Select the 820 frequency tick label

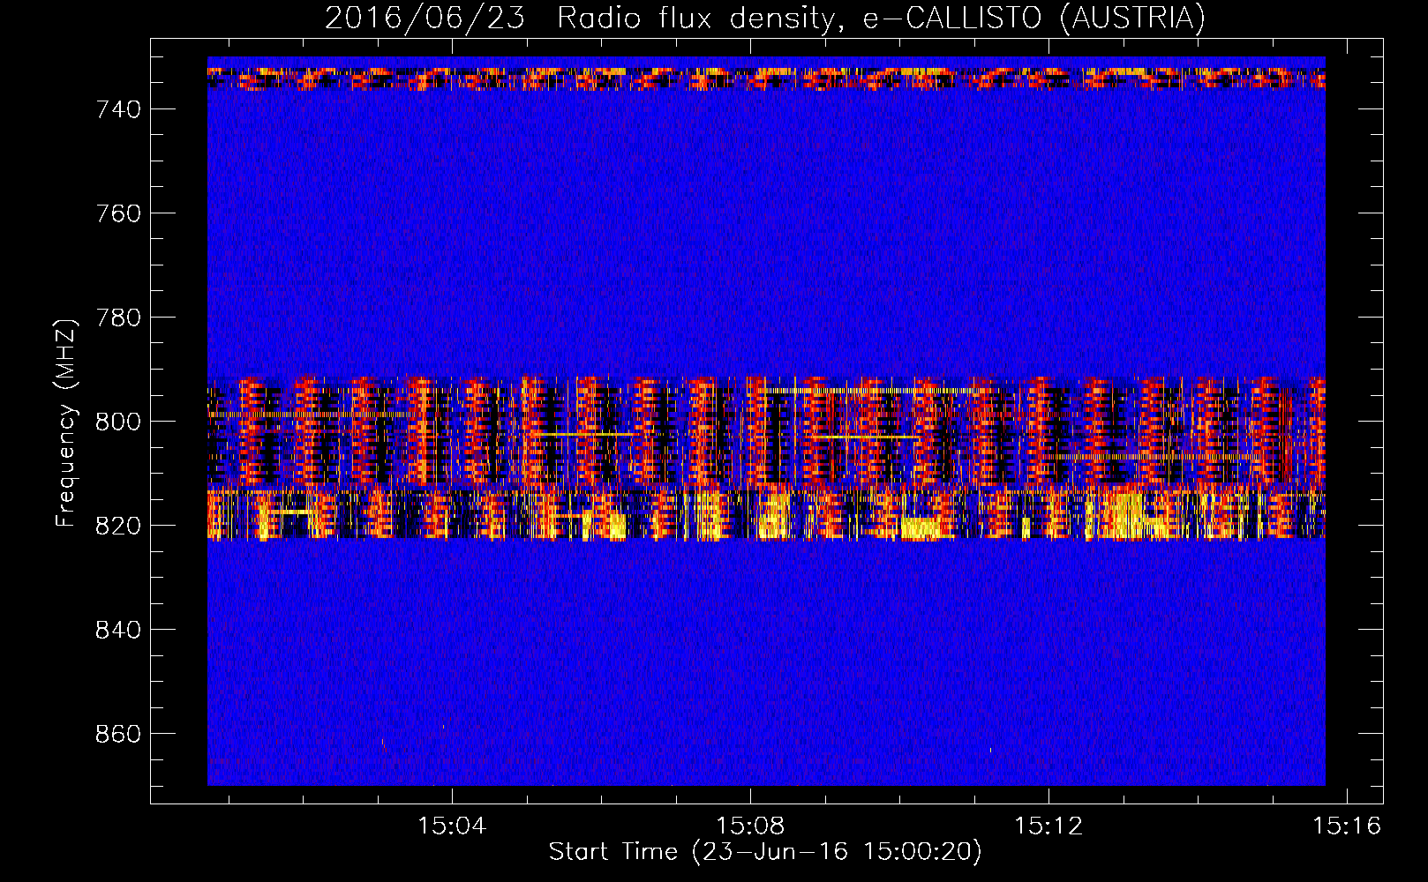coord(118,526)
